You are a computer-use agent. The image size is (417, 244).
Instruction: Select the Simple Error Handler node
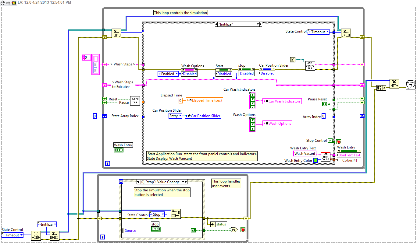[x=410, y=84]
